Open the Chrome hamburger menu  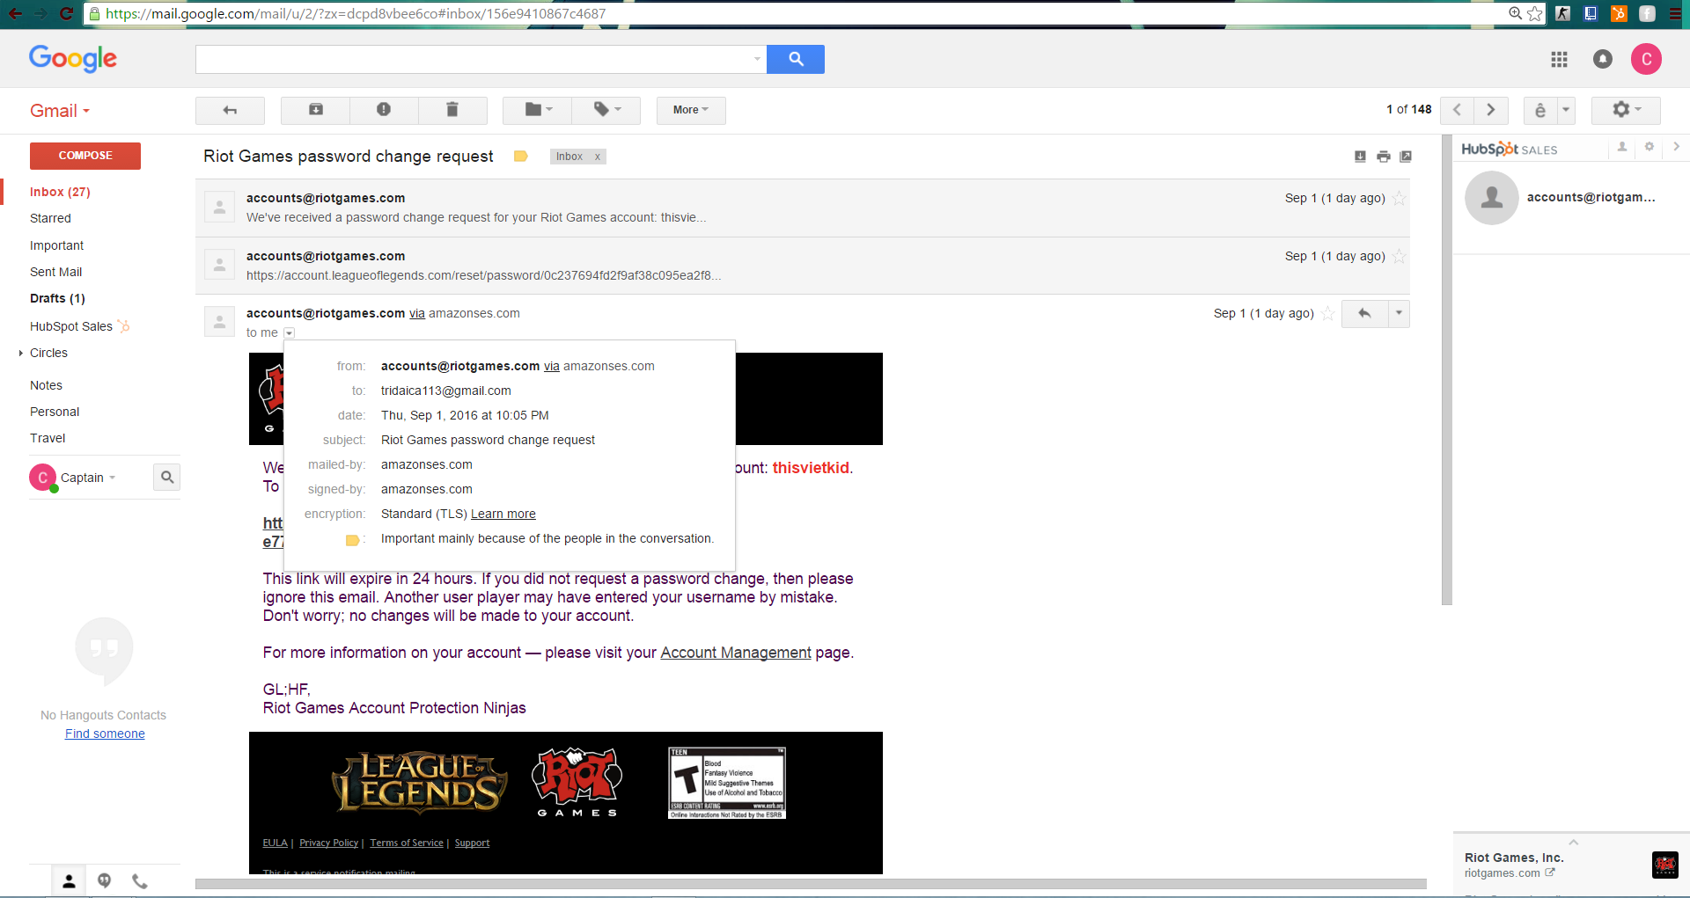click(x=1675, y=13)
